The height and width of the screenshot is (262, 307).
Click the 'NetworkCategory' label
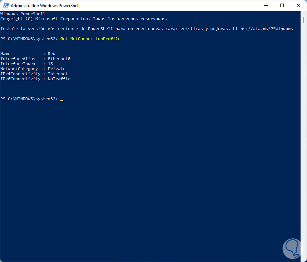pos(19,69)
